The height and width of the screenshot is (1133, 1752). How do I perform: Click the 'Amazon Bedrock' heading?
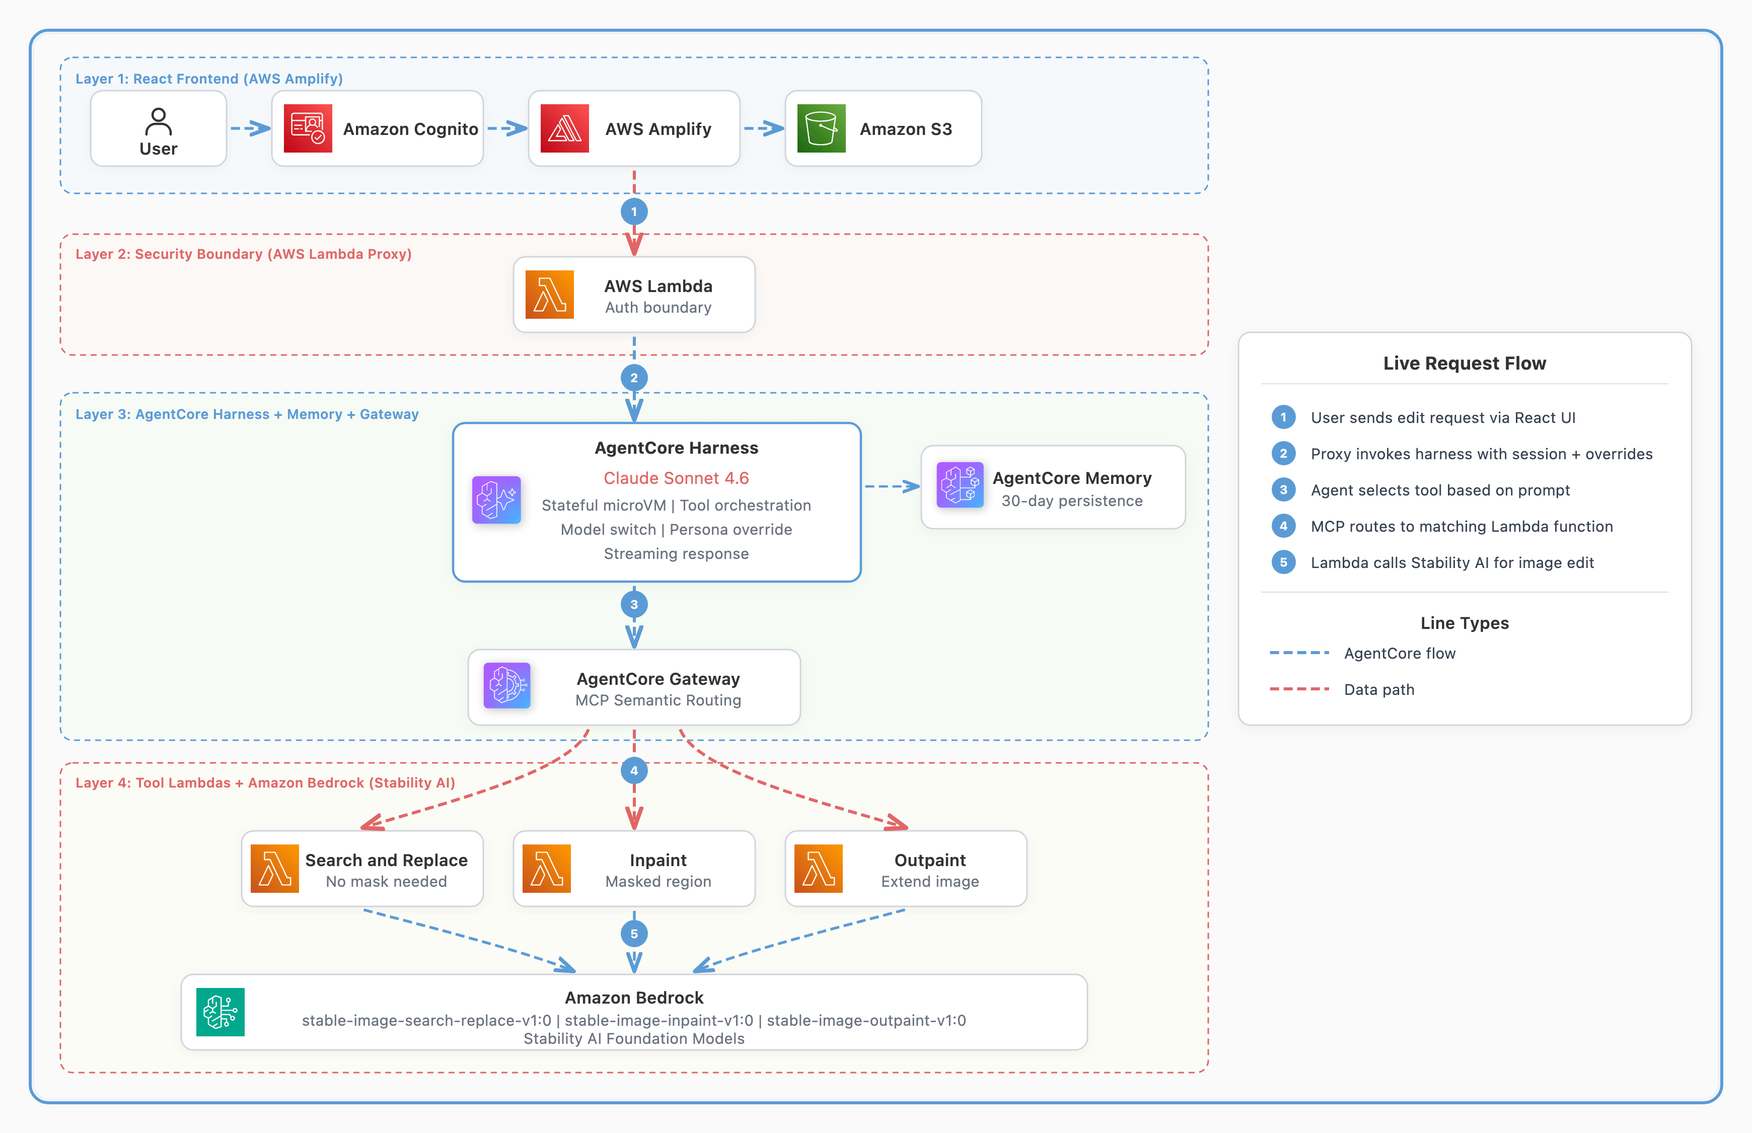click(x=634, y=997)
